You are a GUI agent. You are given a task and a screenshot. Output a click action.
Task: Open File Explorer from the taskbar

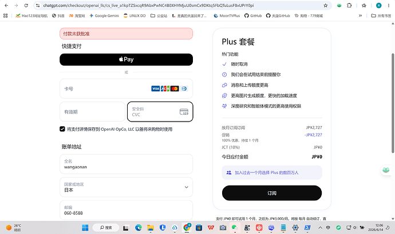[151, 228]
